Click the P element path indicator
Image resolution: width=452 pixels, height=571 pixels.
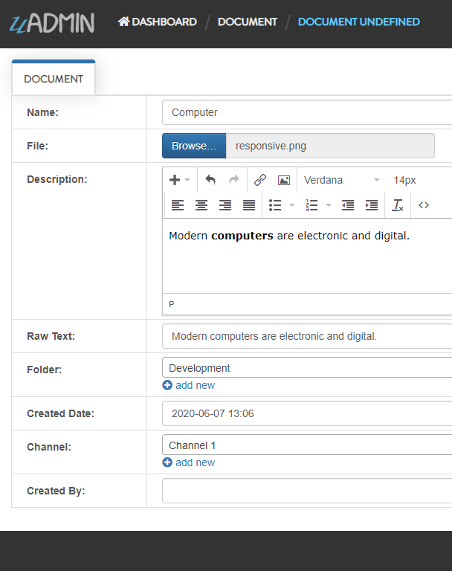pyautogui.click(x=172, y=304)
